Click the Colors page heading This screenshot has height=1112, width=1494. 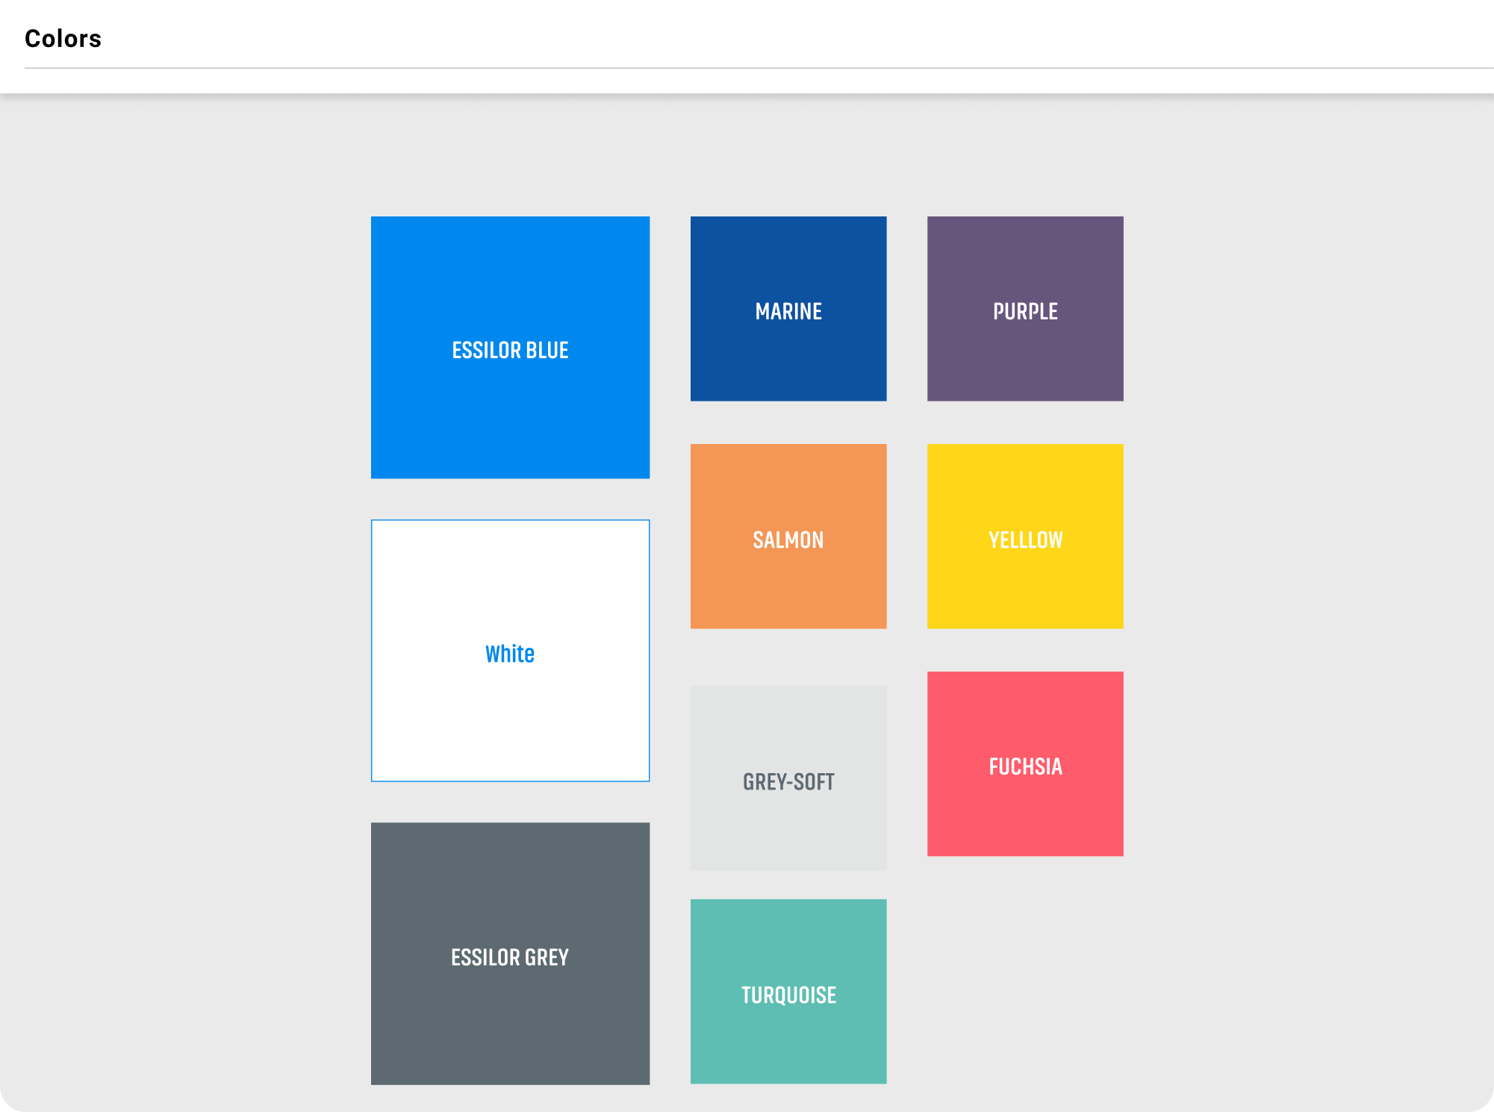point(63,39)
